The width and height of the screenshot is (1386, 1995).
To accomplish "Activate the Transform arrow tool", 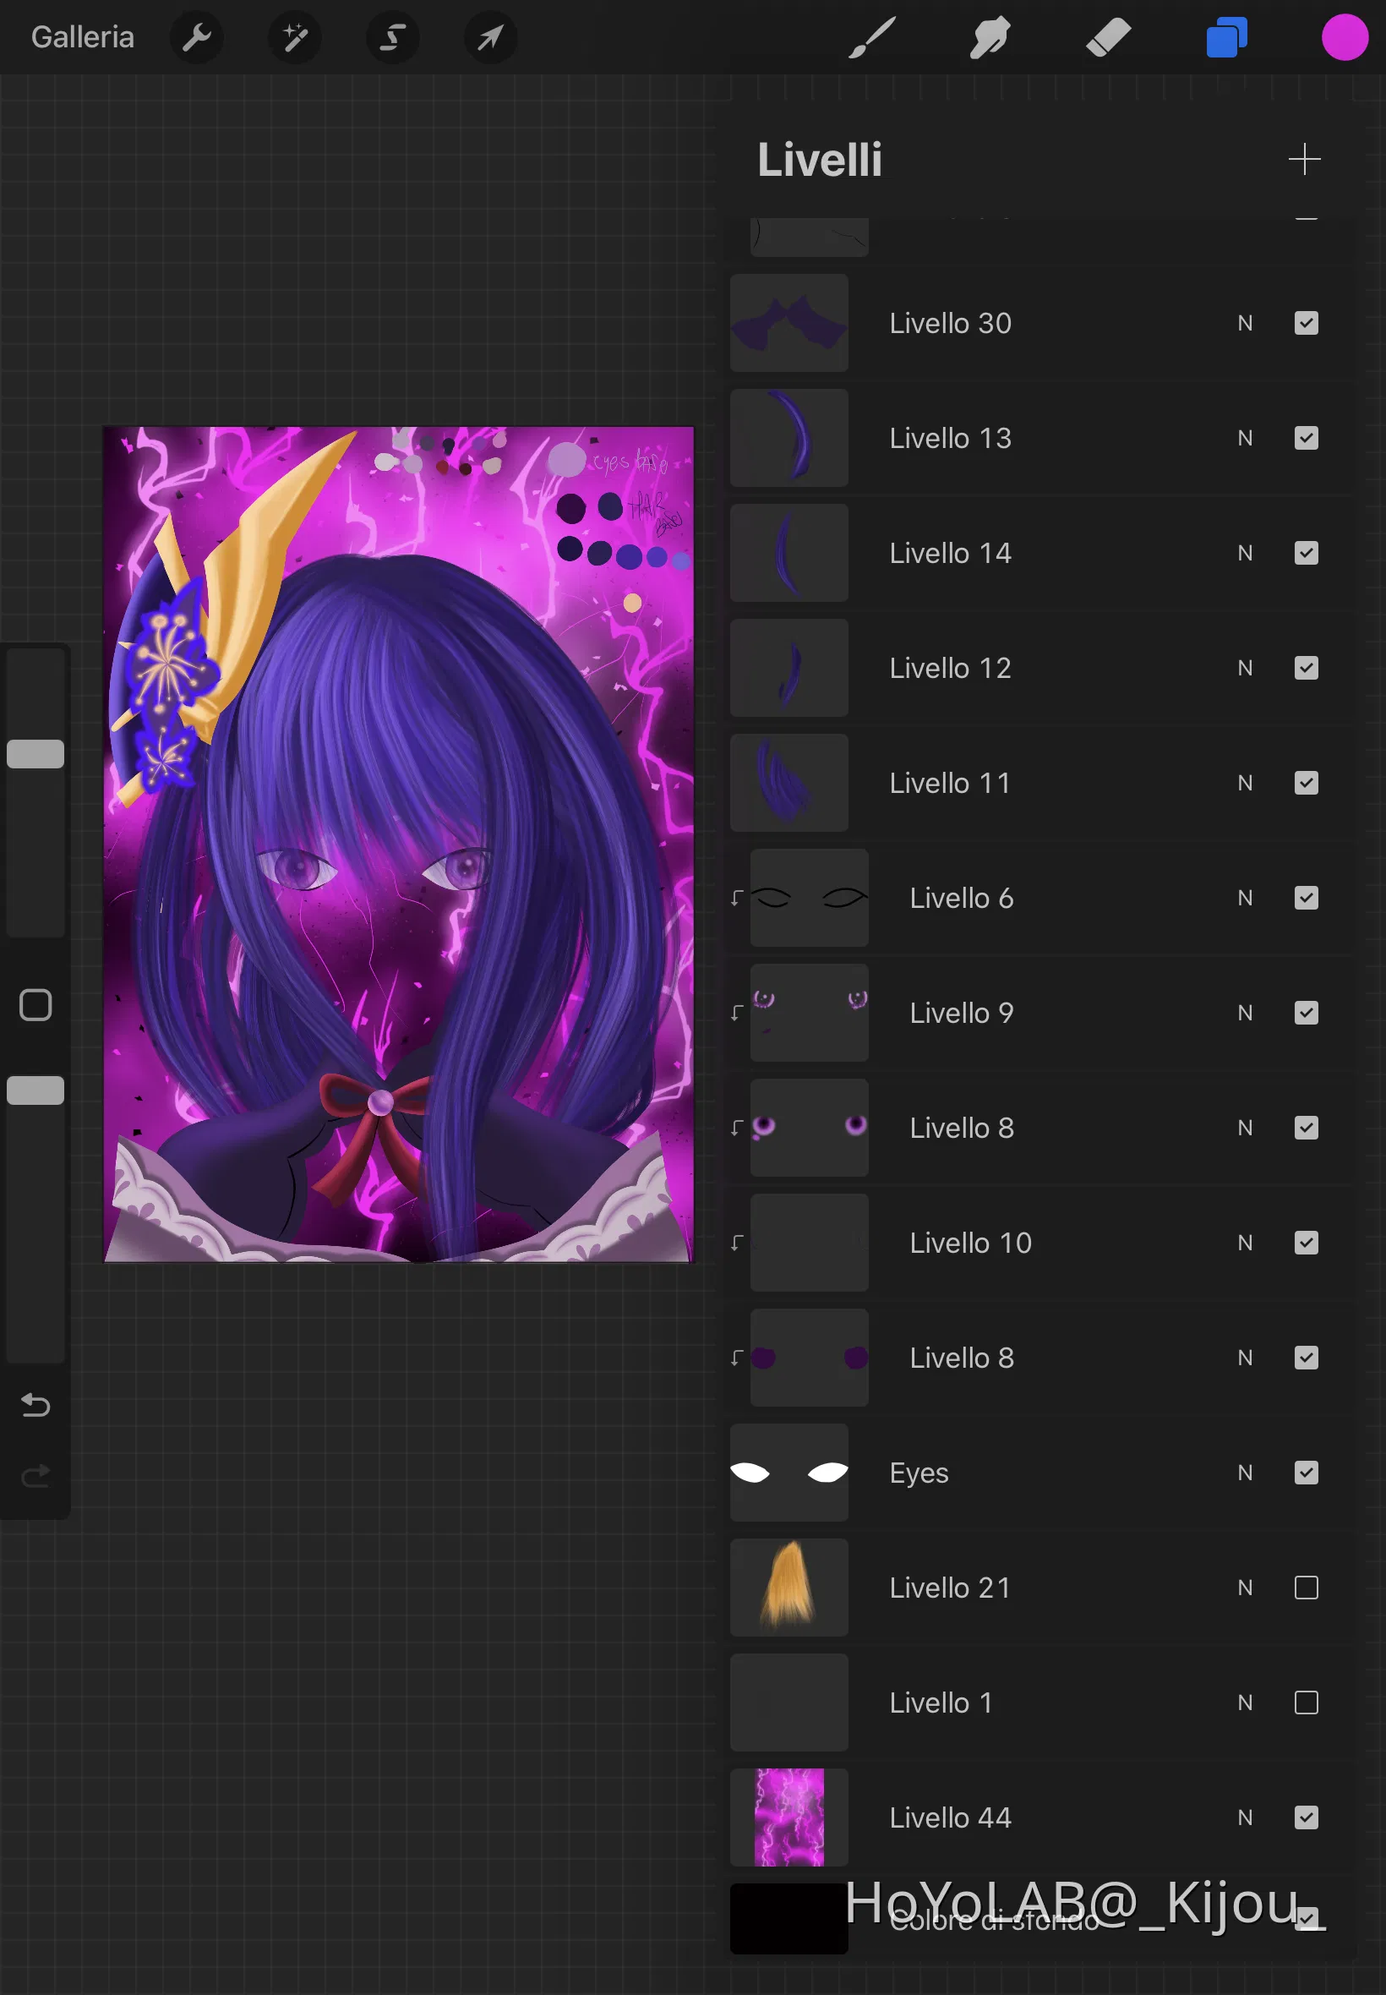I will click(491, 37).
